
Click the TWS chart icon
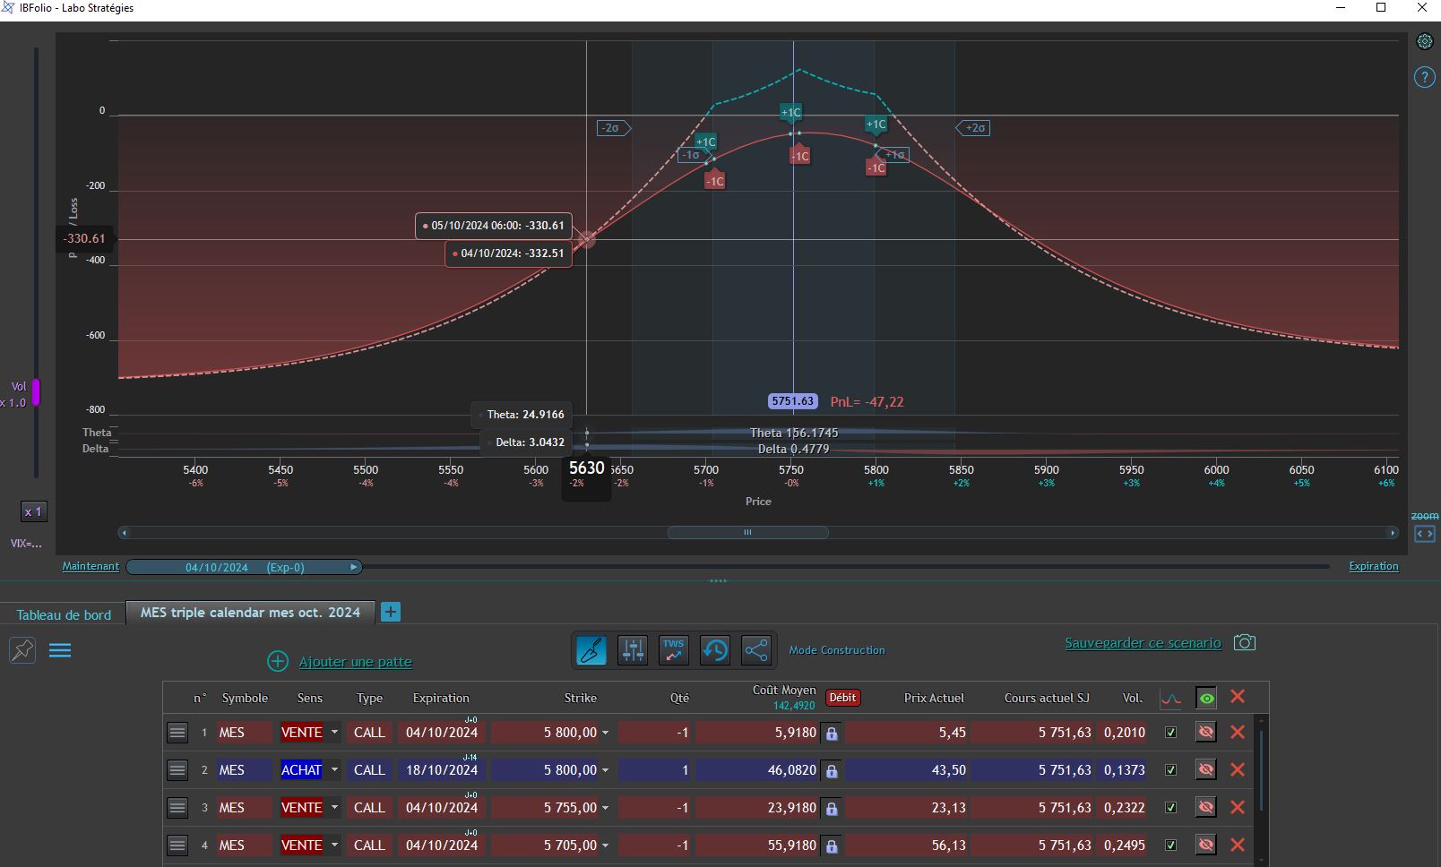[x=674, y=650]
